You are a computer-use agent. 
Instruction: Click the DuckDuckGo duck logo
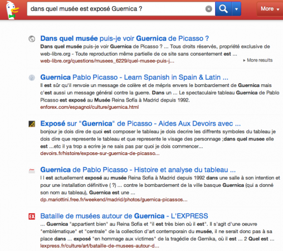click(x=12, y=9)
